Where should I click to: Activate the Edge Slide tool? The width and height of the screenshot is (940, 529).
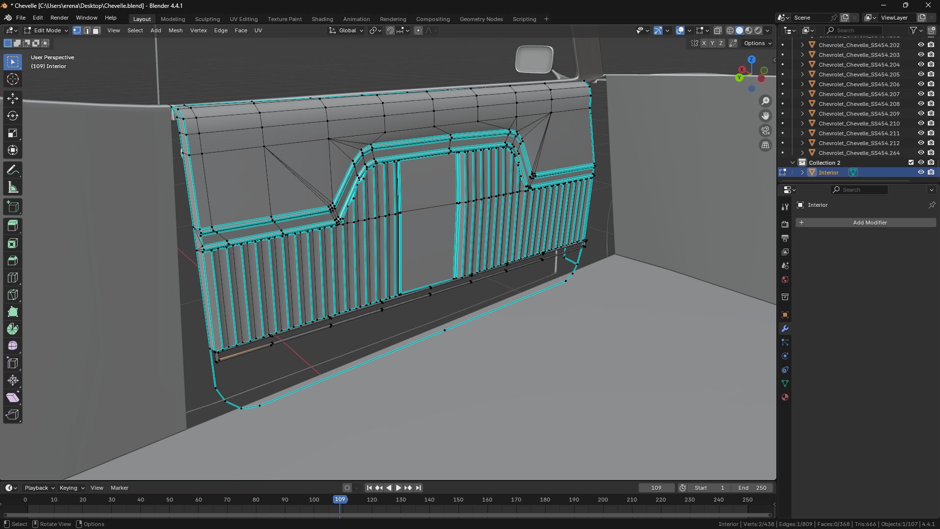[13, 363]
